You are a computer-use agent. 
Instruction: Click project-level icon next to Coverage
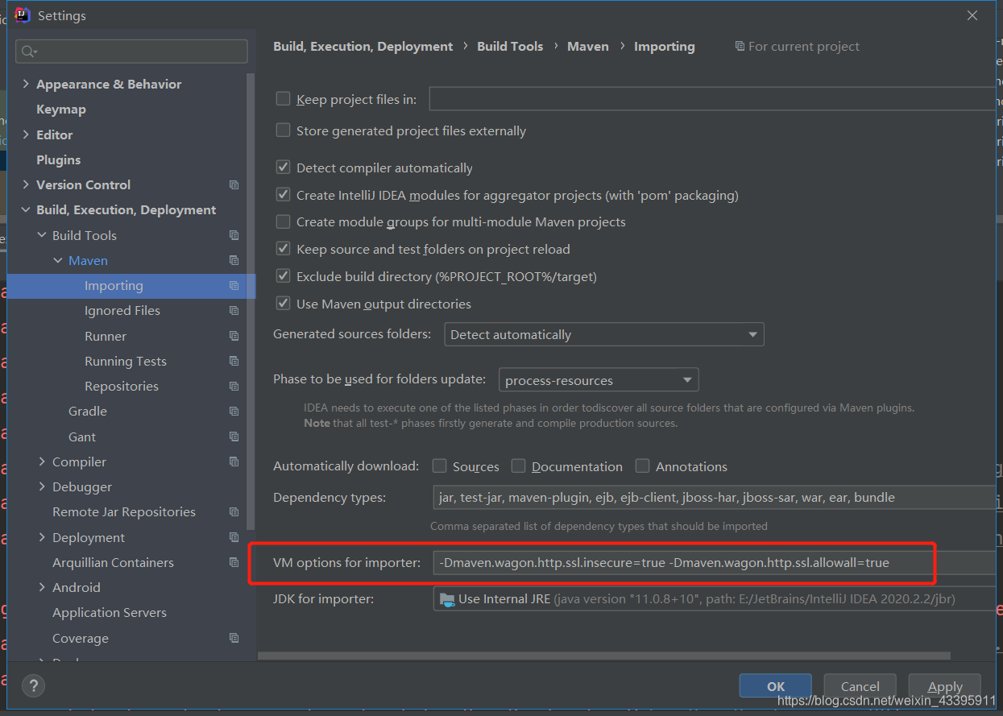pos(234,638)
